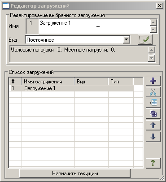Viewport: 166px width, 182px height.
Task: Click the down arrow of the loads info scrollbar
Action: [152, 58]
